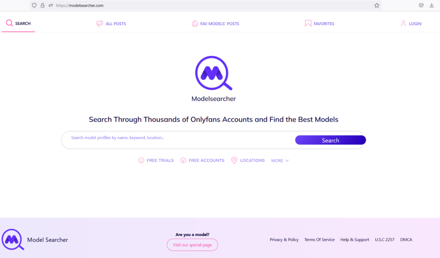
Task: Click the browser URL address bar
Action: tap(205, 5)
